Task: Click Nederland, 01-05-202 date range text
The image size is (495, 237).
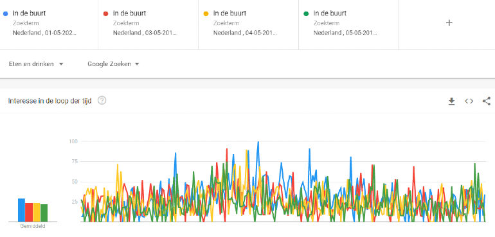Action: click(x=44, y=33)
